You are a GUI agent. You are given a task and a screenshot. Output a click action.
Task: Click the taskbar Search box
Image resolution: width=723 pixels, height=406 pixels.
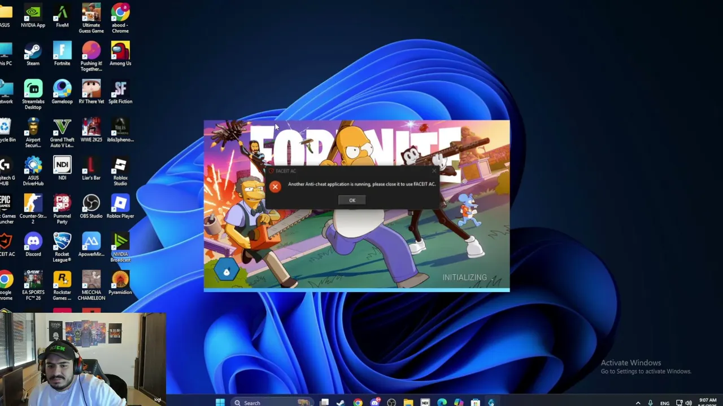pos(273,403)
